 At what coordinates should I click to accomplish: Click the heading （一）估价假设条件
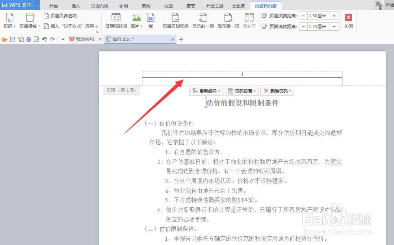coord(169,123)
